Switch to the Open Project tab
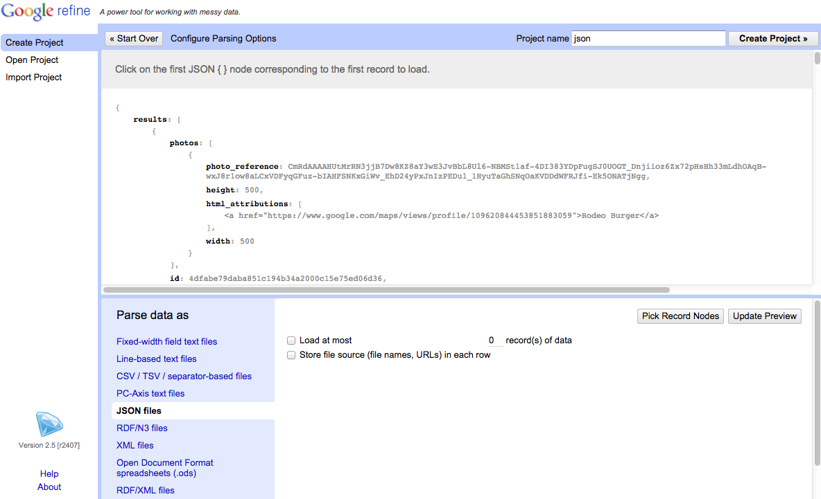Screen dimensions: 821x499 pos(32,60)
